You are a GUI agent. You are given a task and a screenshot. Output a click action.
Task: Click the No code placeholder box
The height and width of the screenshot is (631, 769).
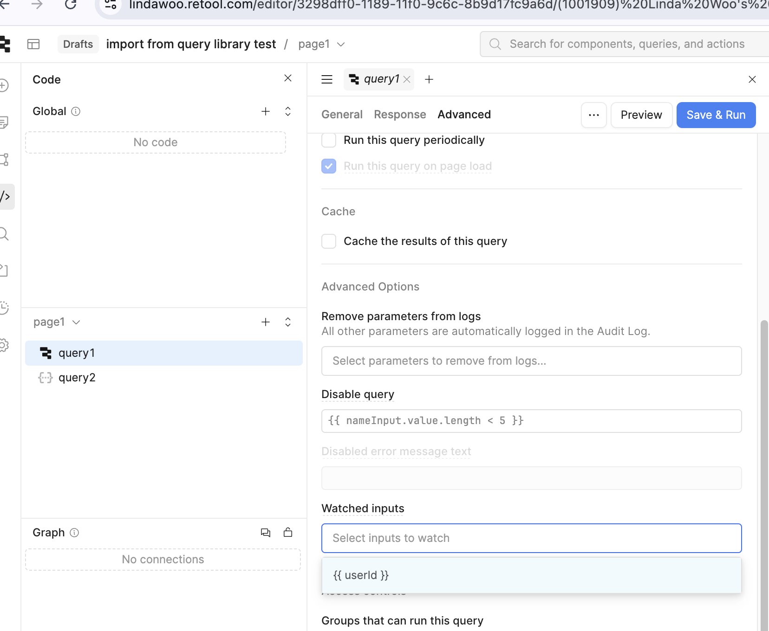click(x=156, y=142)
